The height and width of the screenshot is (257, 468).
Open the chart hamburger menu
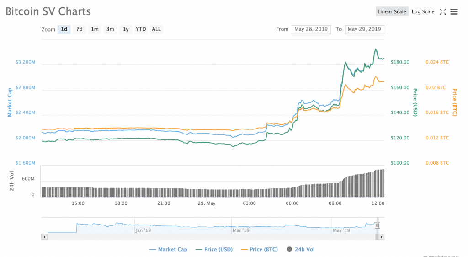(x=454, y=11)
